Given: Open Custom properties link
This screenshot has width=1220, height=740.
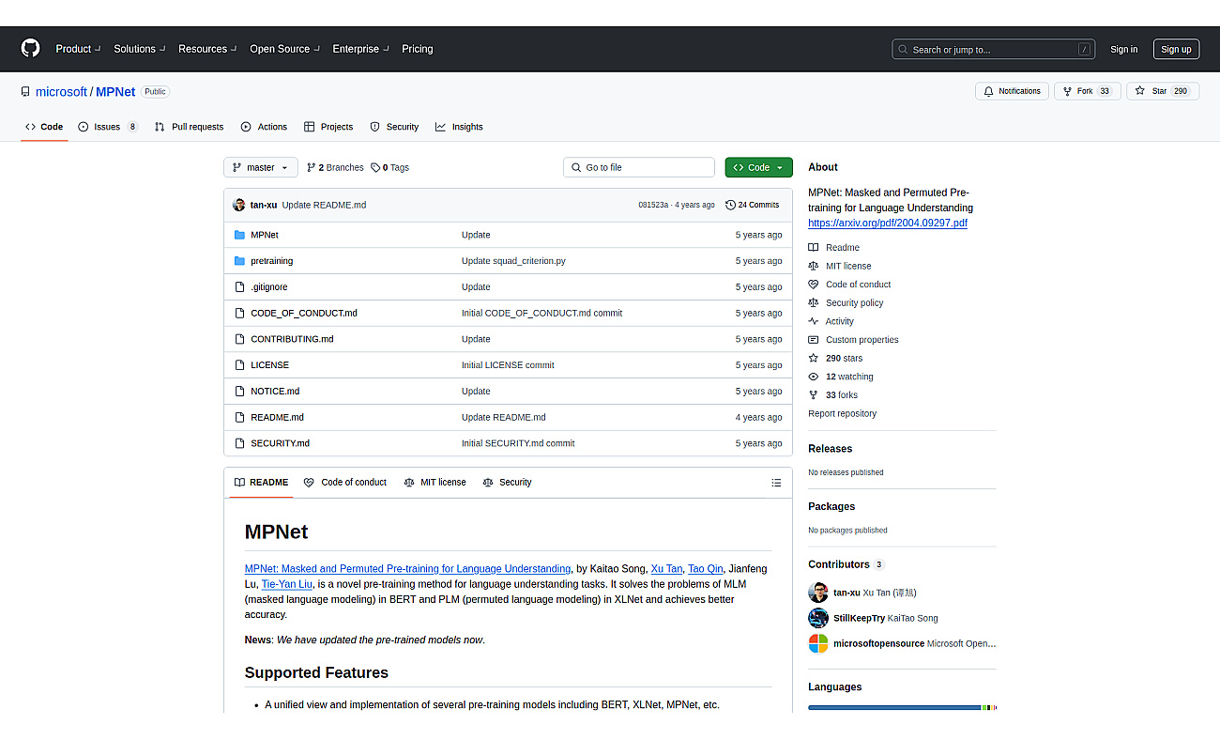Looking at the screenshot, I should pyautogui.click(x=853, y=340).
